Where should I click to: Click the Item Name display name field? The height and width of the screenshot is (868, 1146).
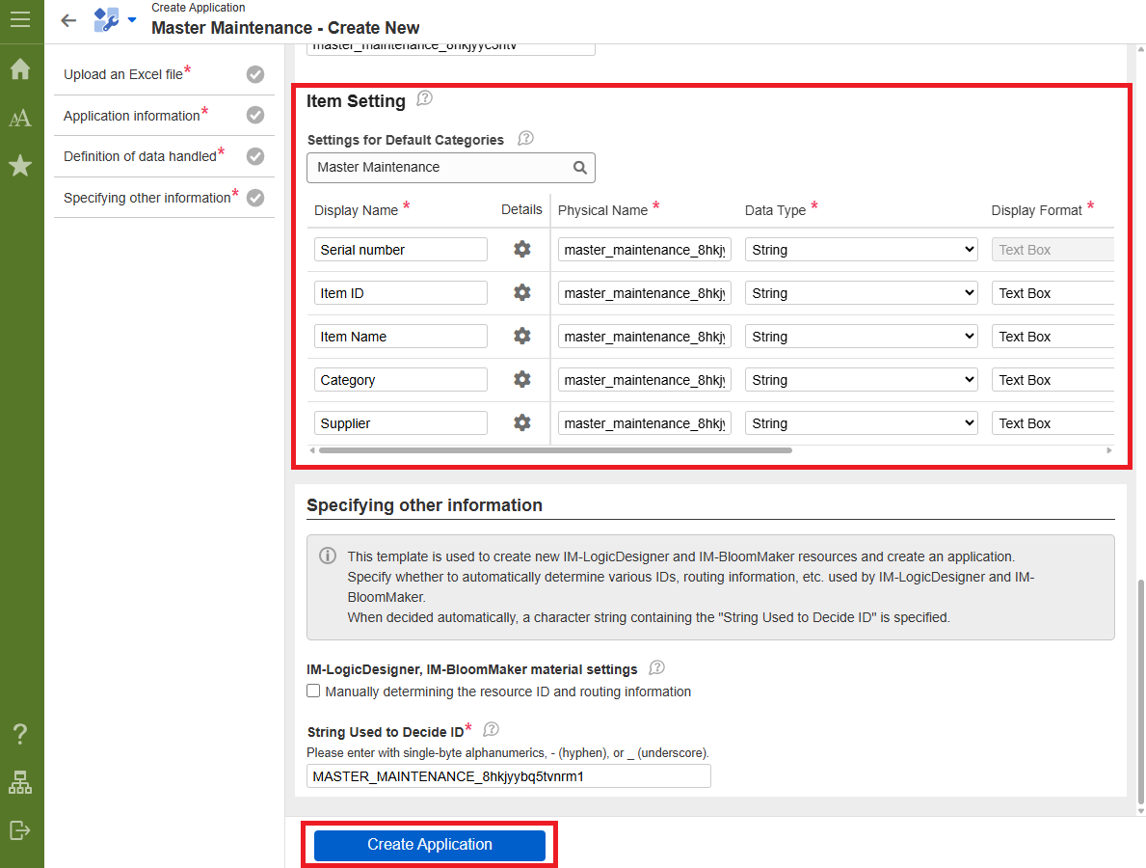401,337
